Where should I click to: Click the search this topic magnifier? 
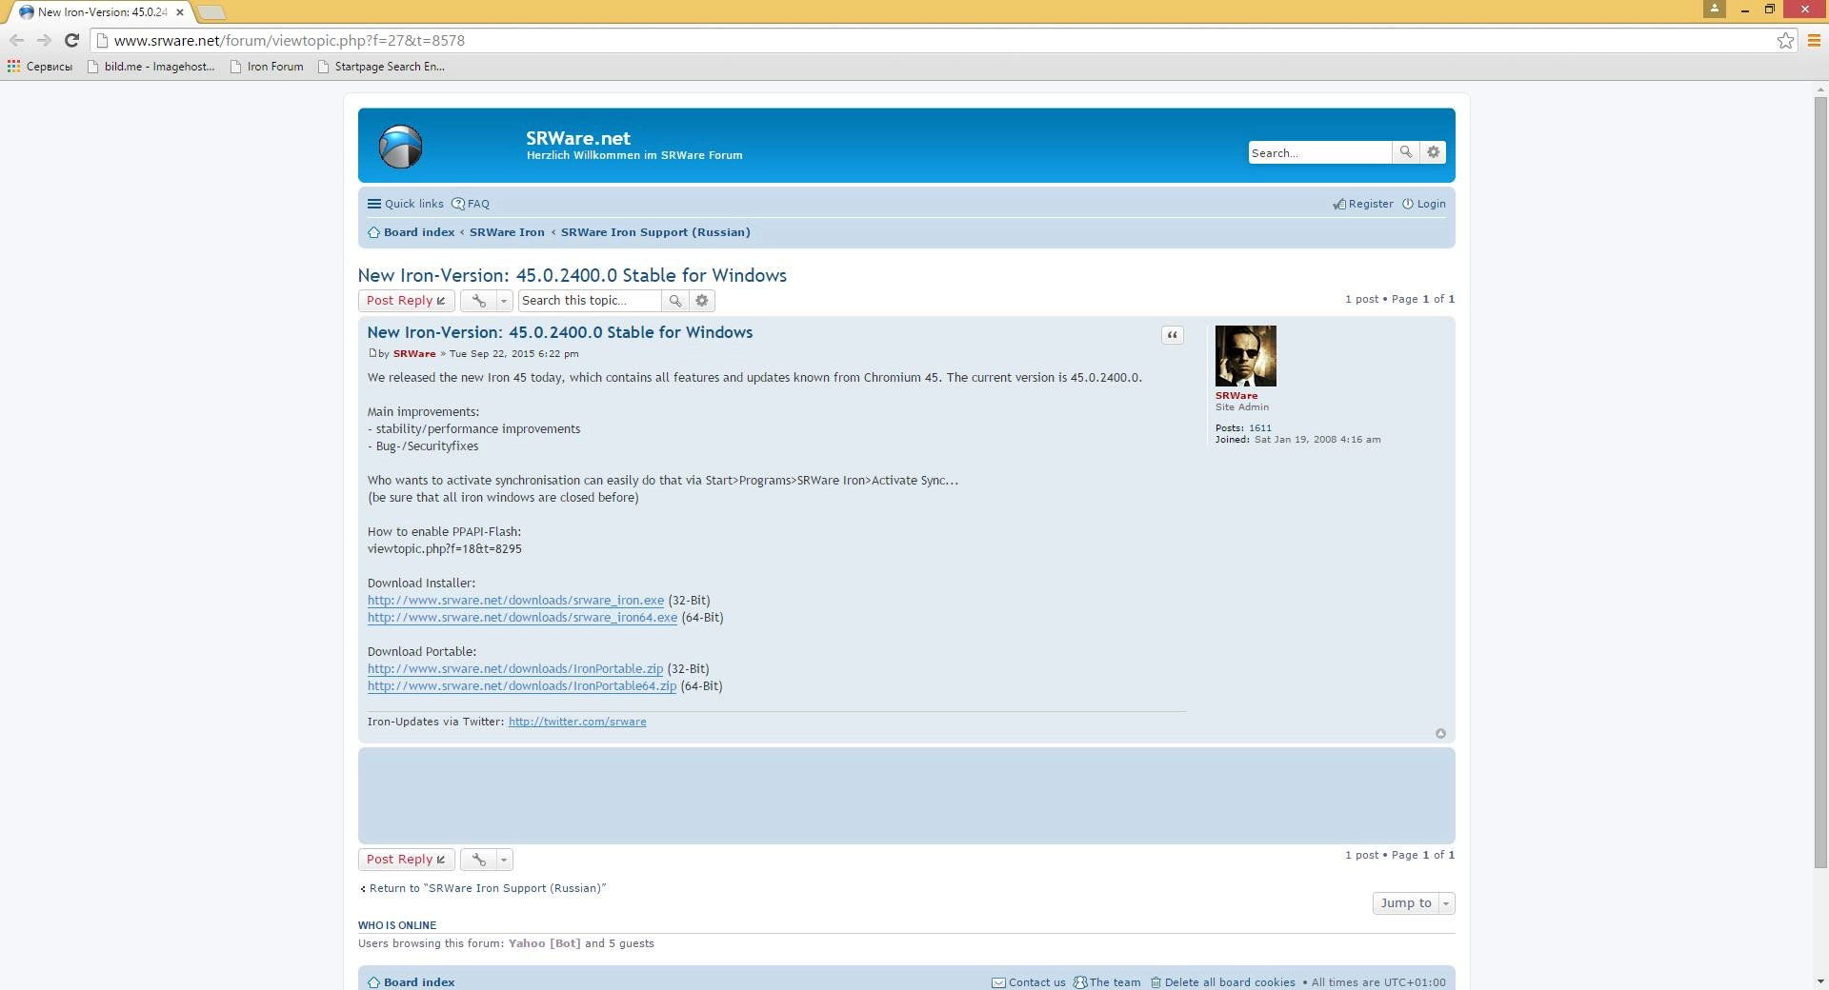[x=674, y=301]
